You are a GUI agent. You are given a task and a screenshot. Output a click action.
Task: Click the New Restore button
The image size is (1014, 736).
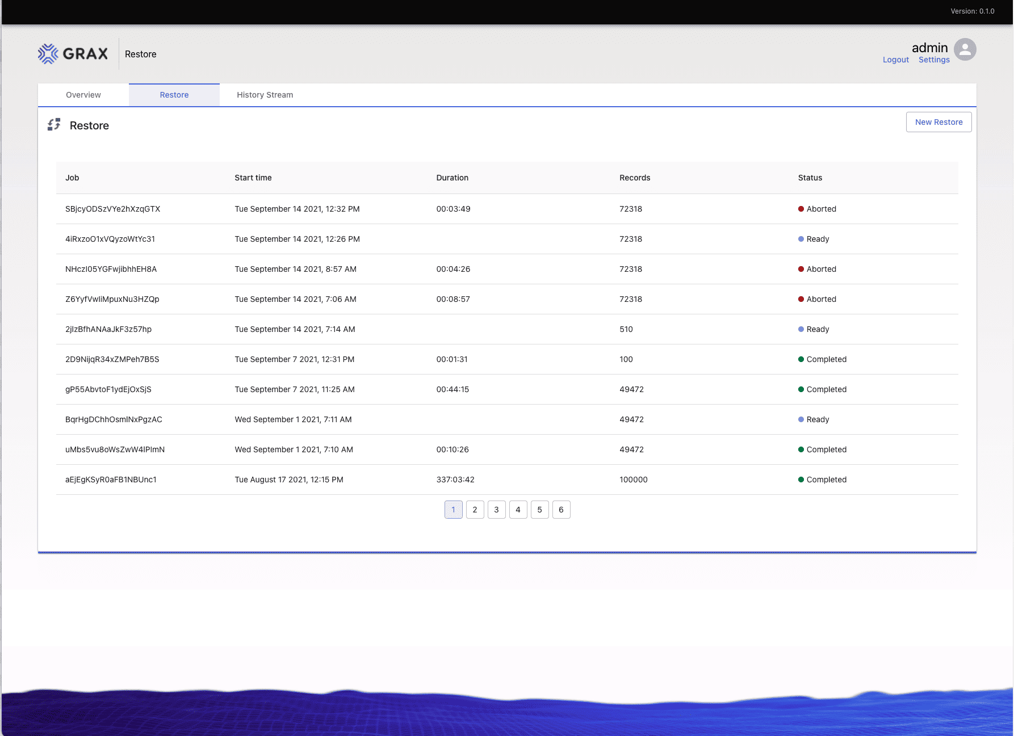(938, 122)
